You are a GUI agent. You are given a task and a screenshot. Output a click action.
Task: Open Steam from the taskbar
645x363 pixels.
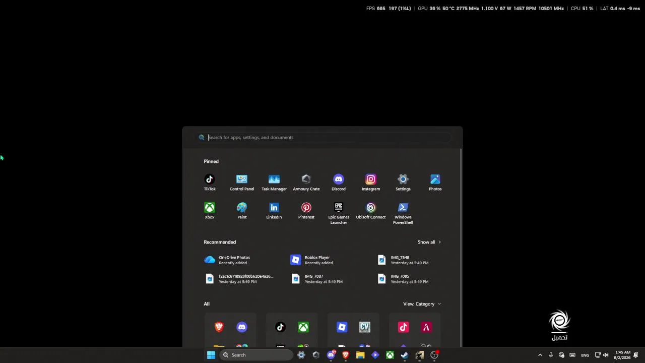click(405, 355)
